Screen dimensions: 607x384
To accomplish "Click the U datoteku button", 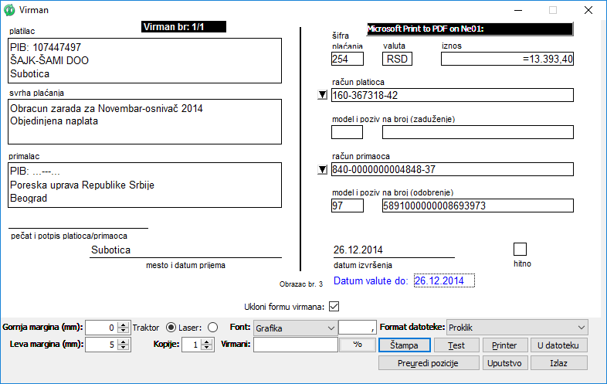I will coord(559,345).
